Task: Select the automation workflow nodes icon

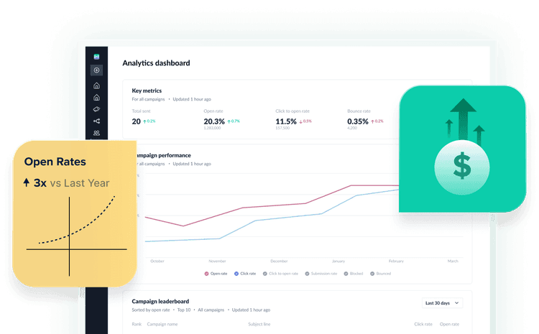Action: [x=96, y=121]
